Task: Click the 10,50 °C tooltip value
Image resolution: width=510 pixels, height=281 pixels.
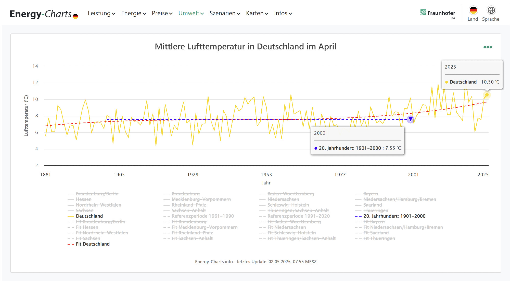Action: (490, 82)
